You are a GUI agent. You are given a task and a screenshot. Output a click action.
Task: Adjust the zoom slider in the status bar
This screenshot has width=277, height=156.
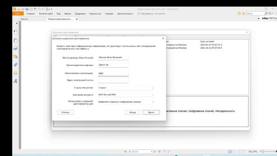(271, 152)
